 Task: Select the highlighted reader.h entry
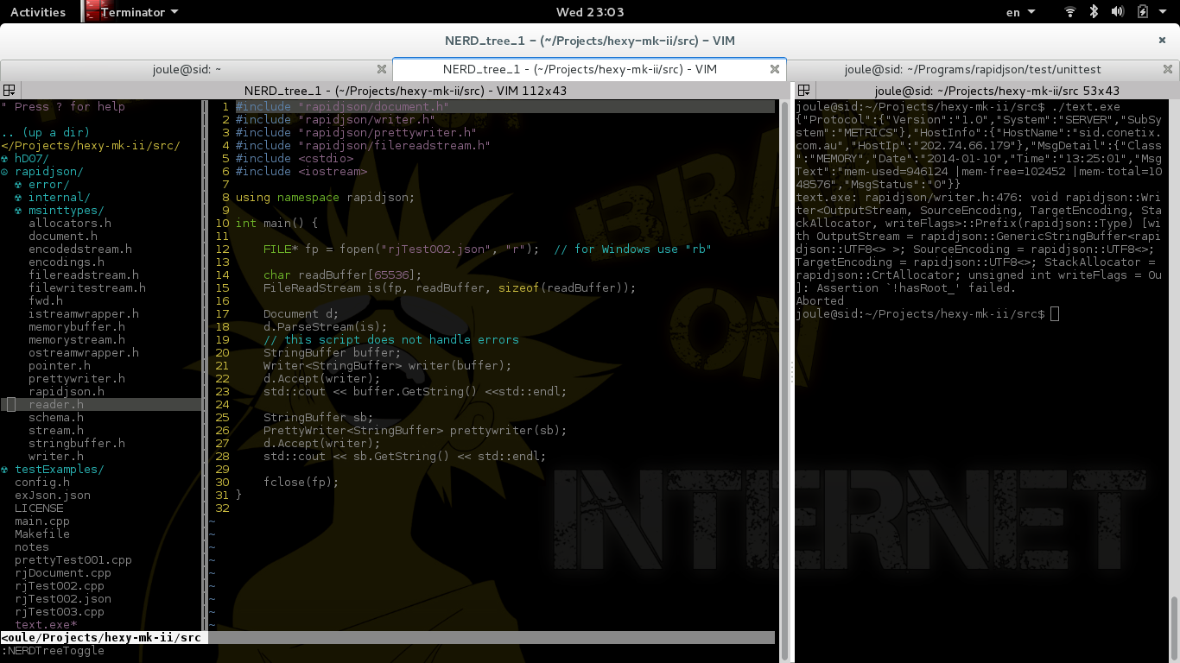56,404
